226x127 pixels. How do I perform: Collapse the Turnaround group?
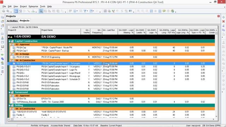tap(10, 92)
